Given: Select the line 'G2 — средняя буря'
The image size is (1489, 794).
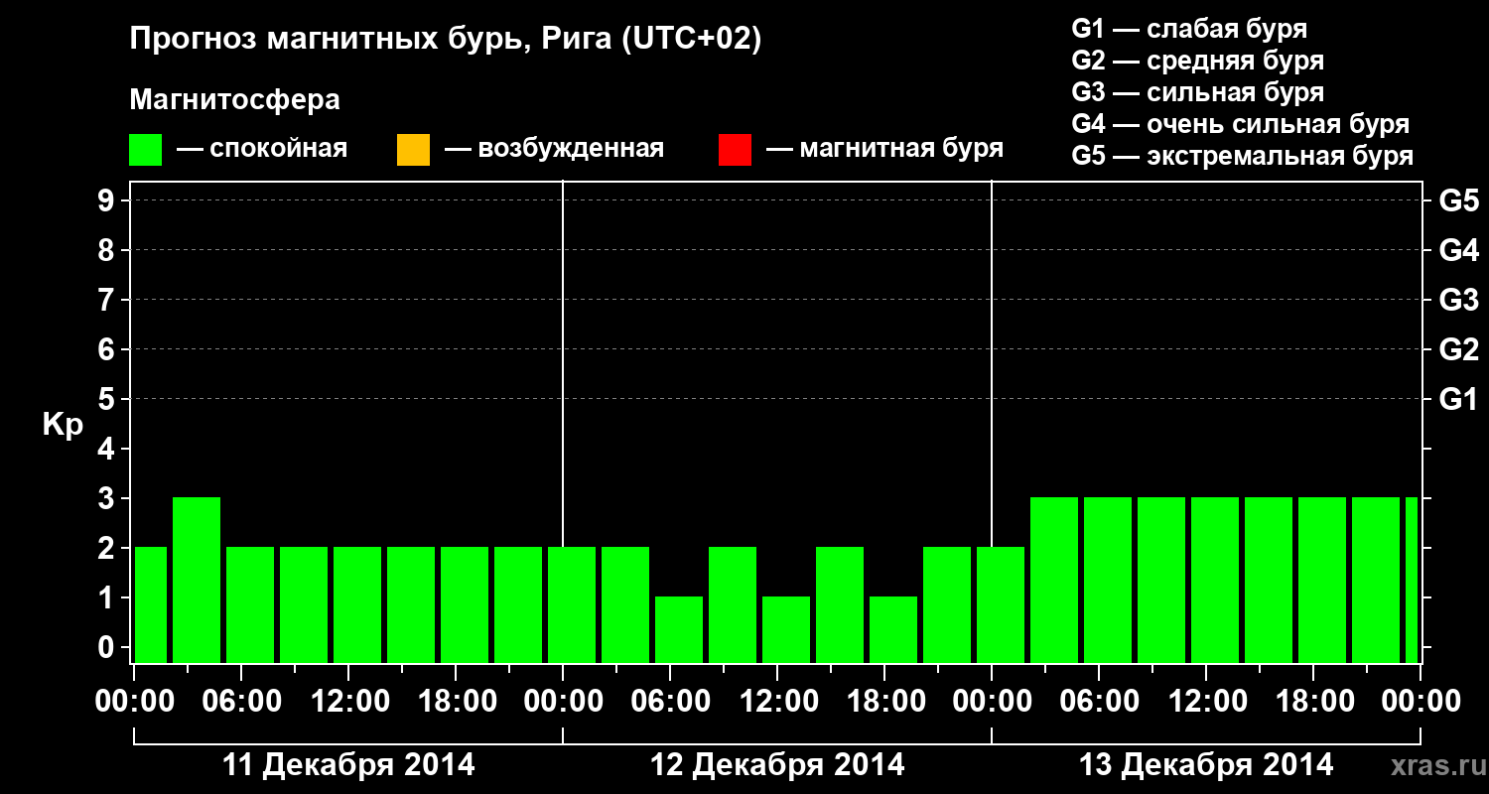Looking at the screenshot, I should [x=1198, y=61].
